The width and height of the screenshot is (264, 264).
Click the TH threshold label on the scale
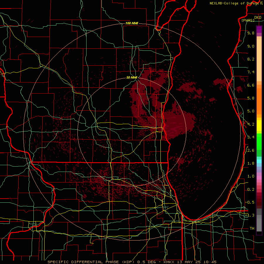[252, 229]
